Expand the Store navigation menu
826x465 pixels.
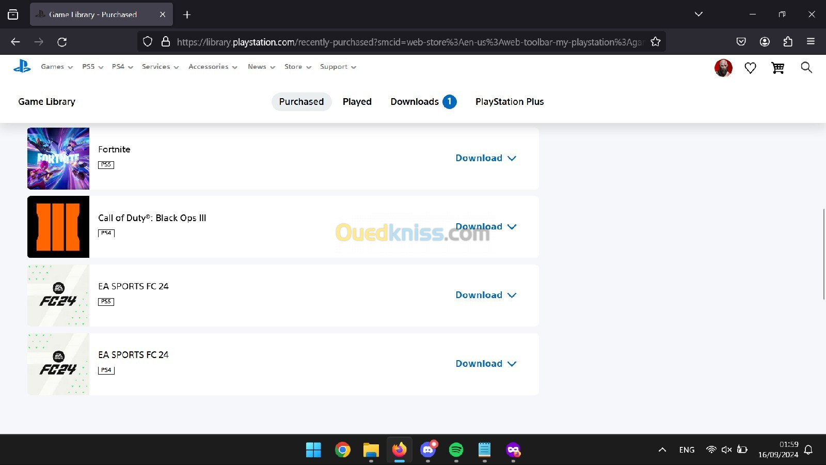pyautogui.click(x=298, y=67)
